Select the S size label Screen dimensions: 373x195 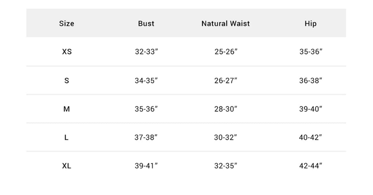pos(67,80)
